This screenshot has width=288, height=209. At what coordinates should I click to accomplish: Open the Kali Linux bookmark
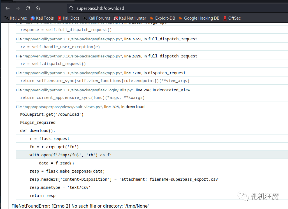(16, 18)
